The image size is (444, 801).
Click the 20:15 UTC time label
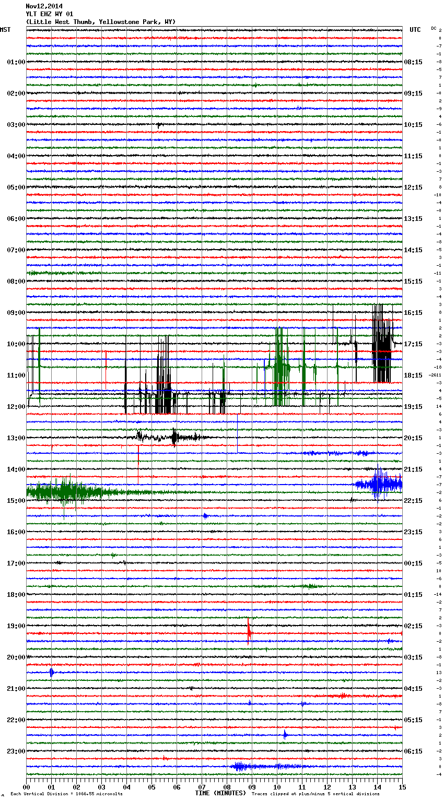point(413,438)
